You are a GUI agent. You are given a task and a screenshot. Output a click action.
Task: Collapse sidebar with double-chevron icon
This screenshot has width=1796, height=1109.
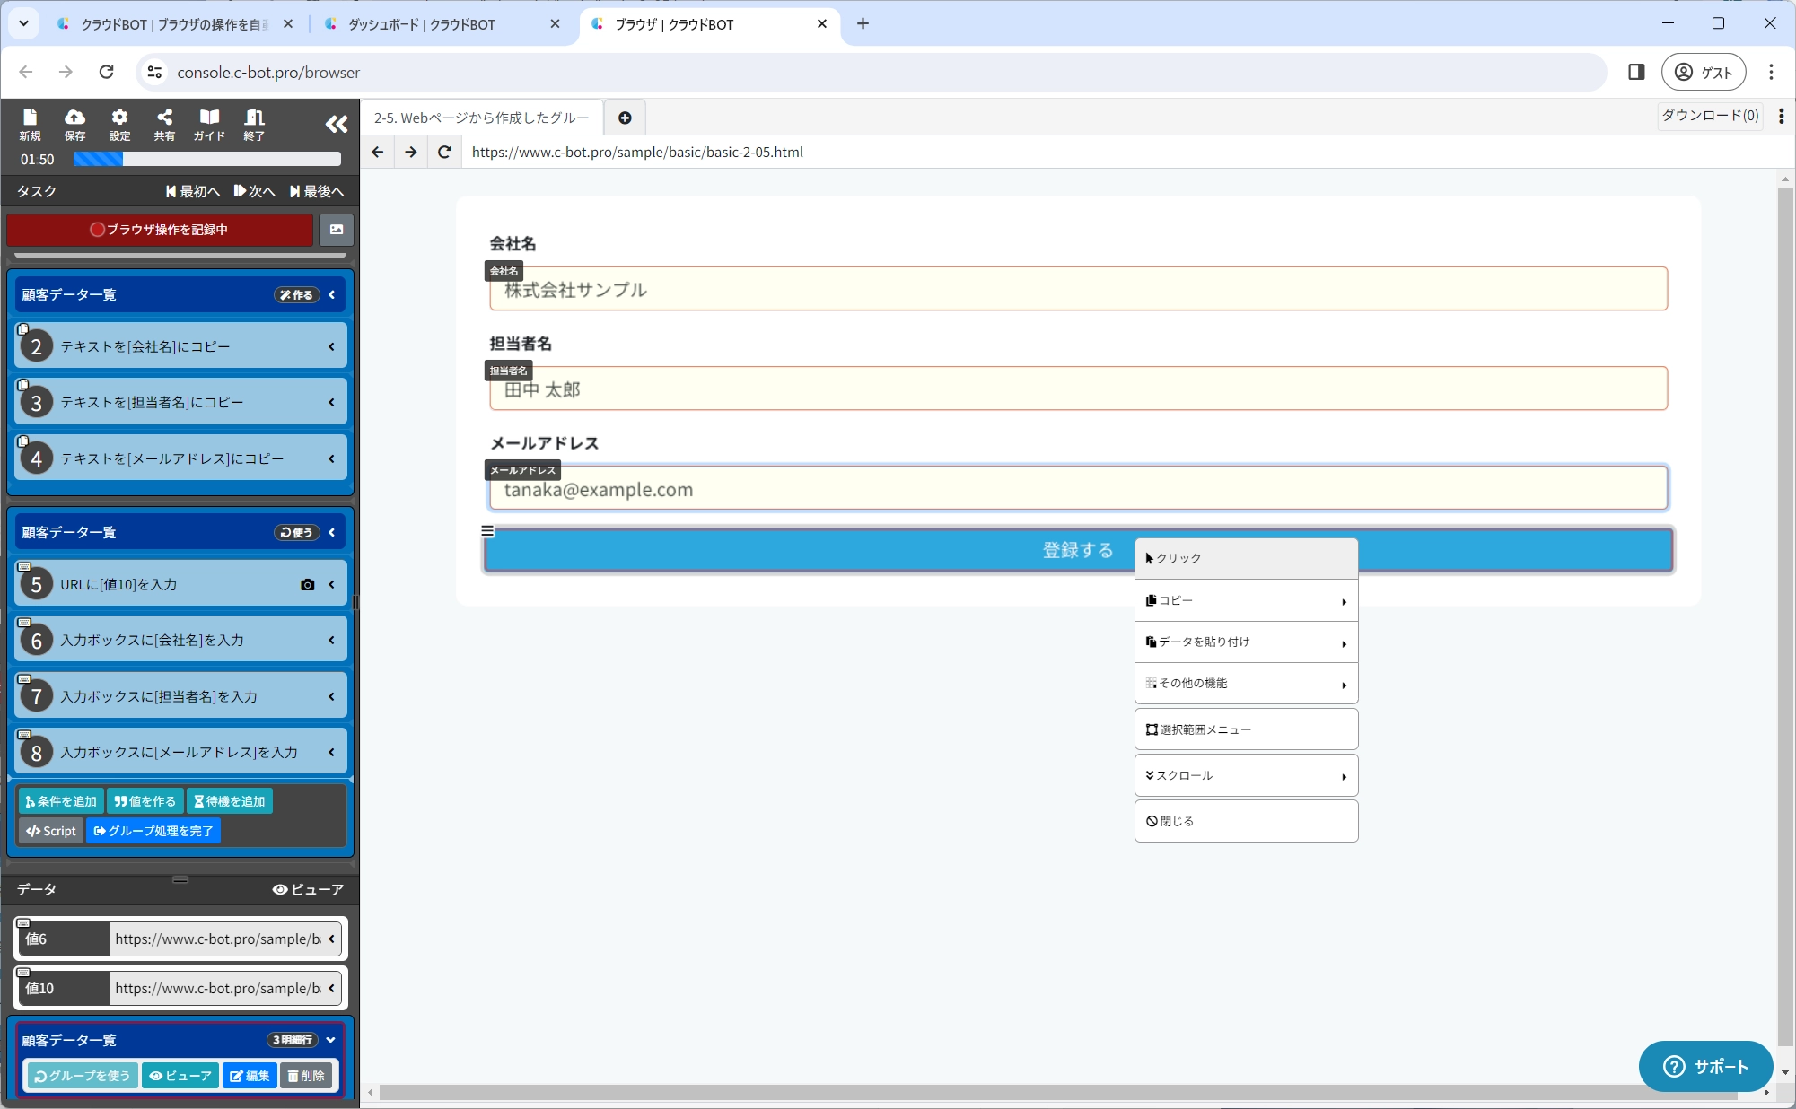[x=336, y=124]
